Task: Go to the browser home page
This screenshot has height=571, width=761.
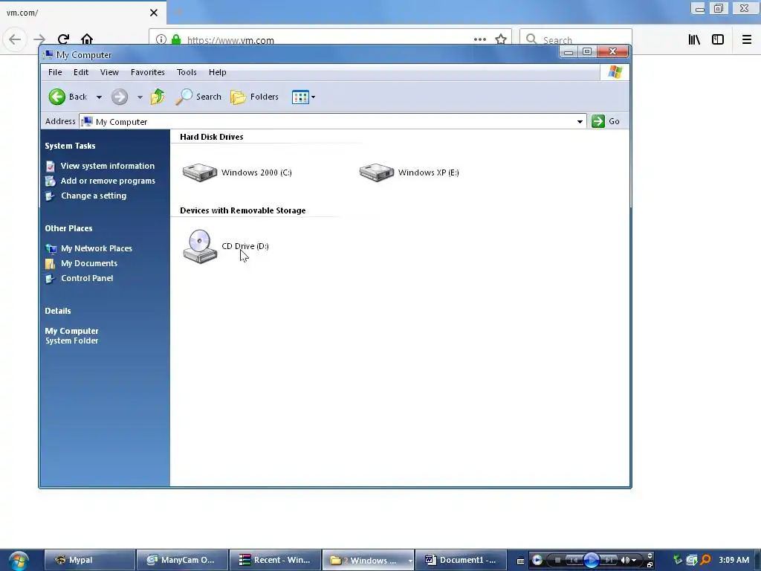Action: coord(87,39)
